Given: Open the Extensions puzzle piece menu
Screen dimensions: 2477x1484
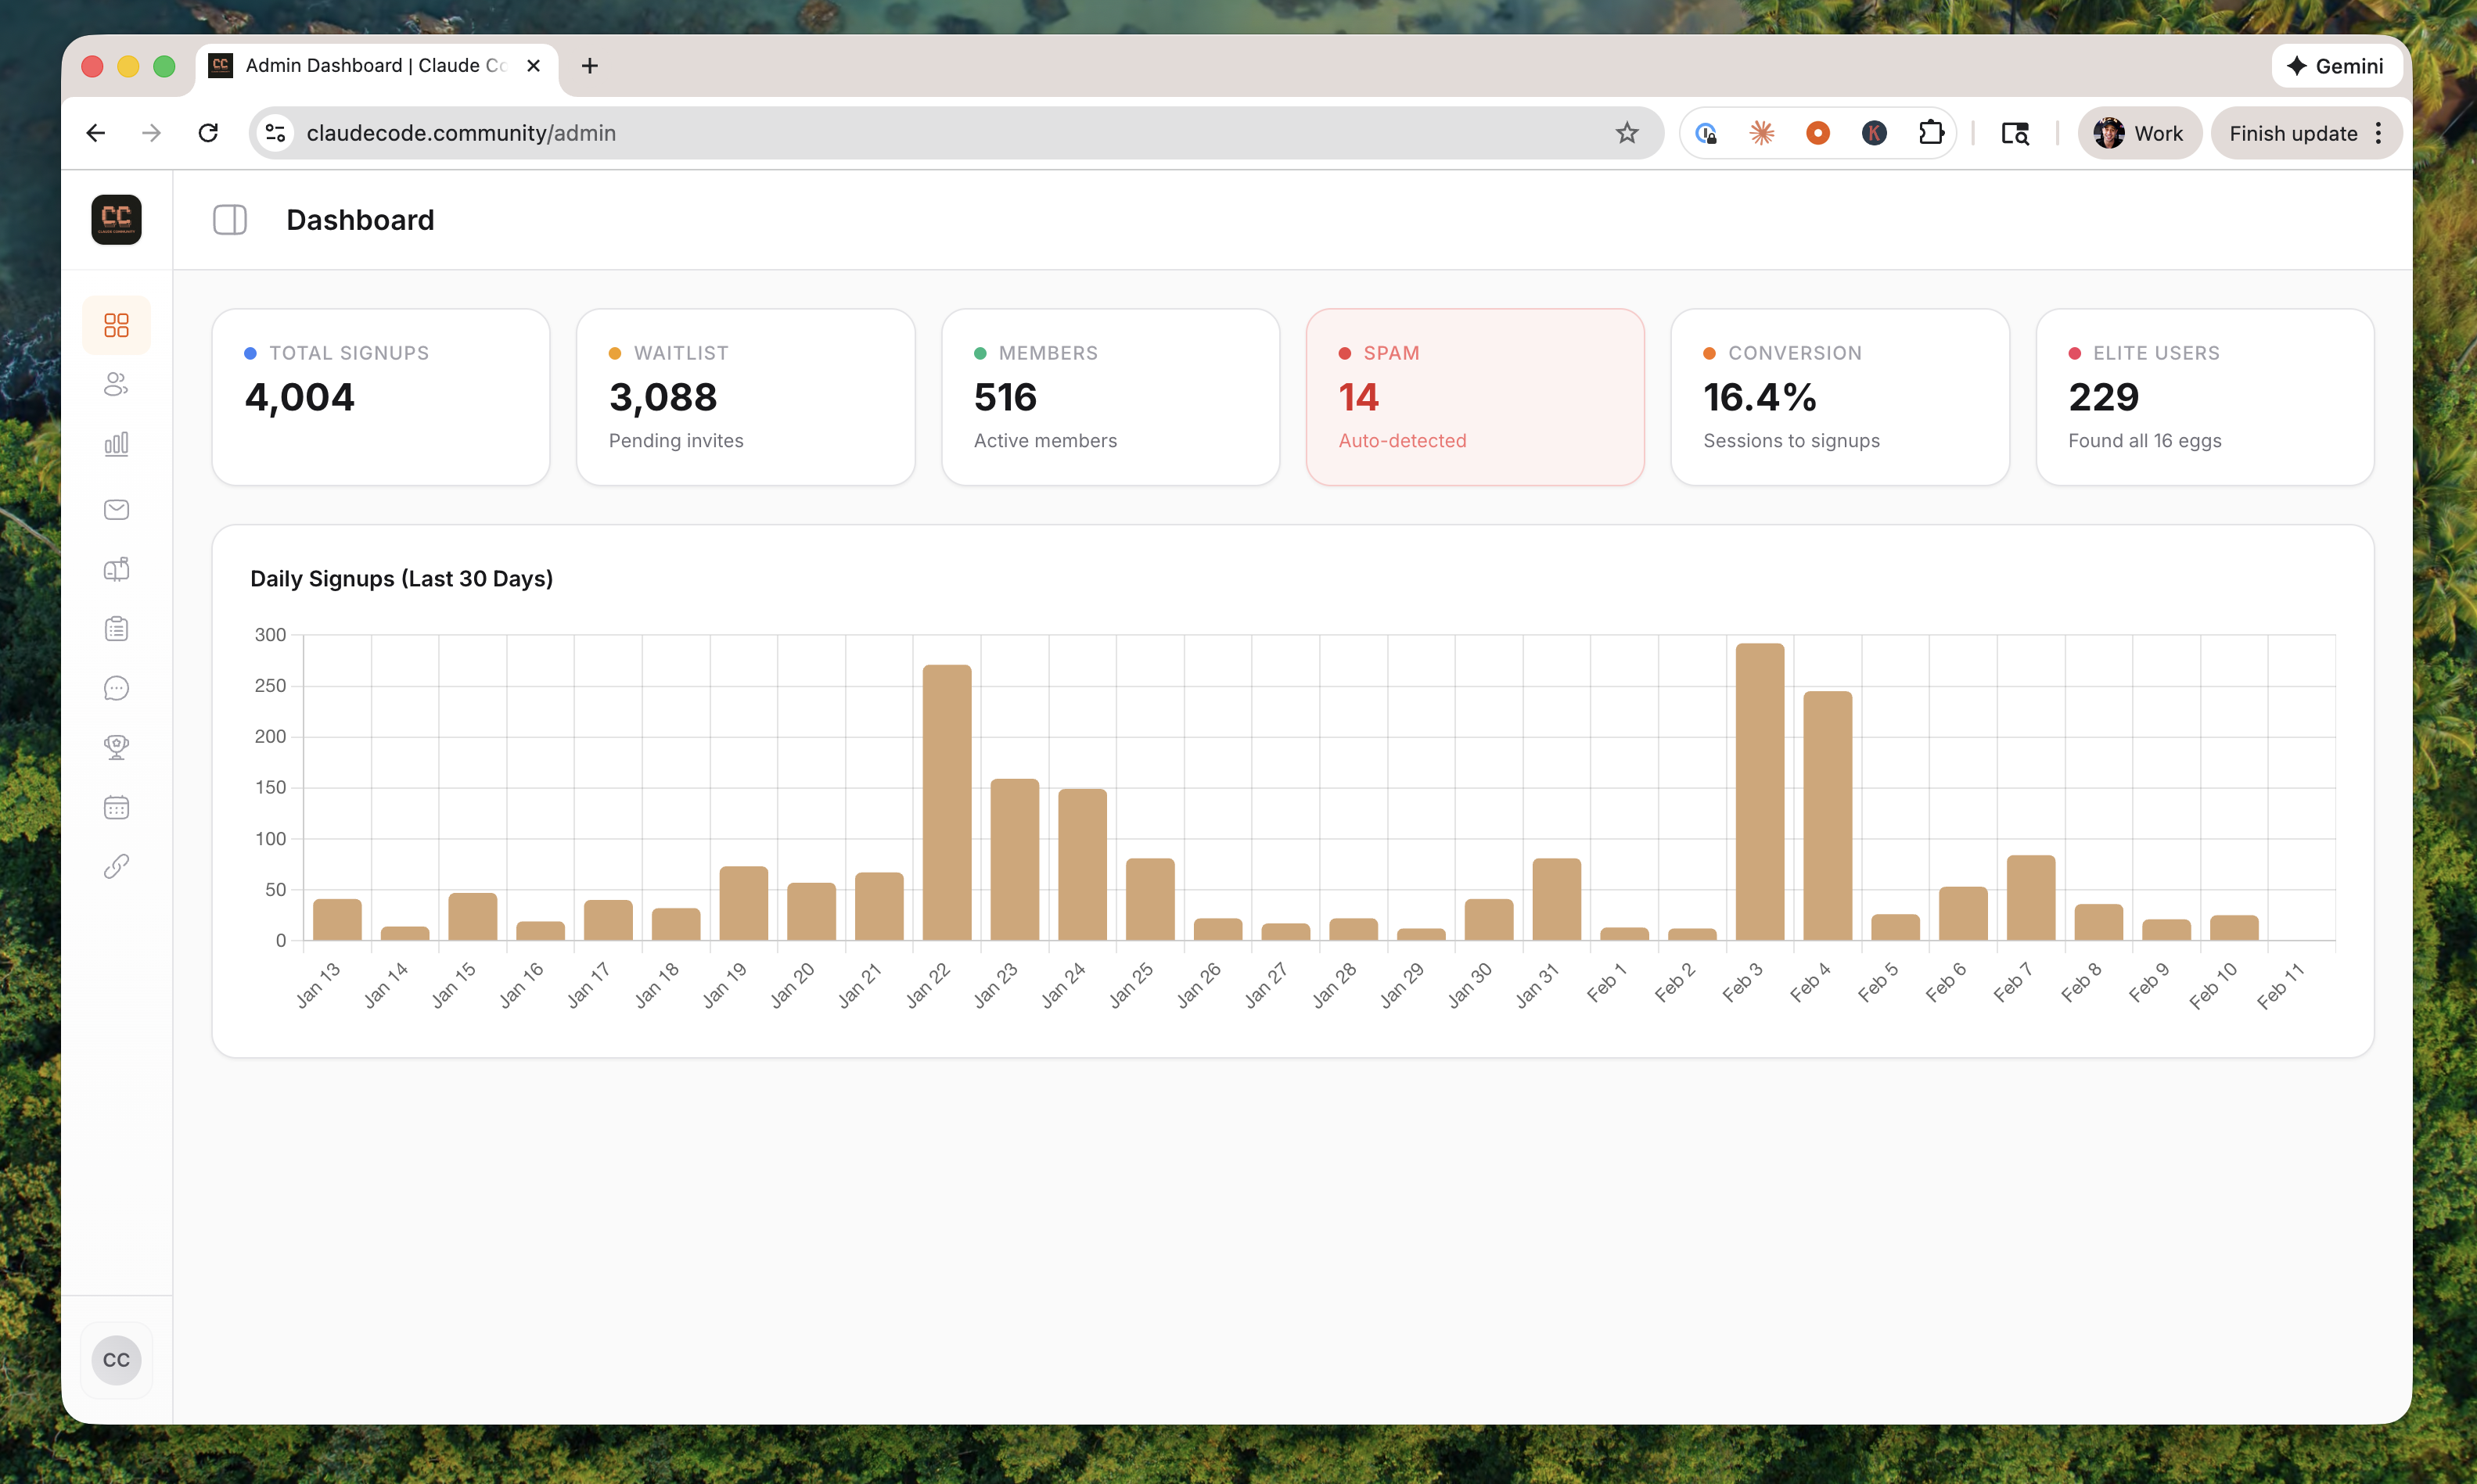Looking at the screenshot, I should coord(1931,133).
